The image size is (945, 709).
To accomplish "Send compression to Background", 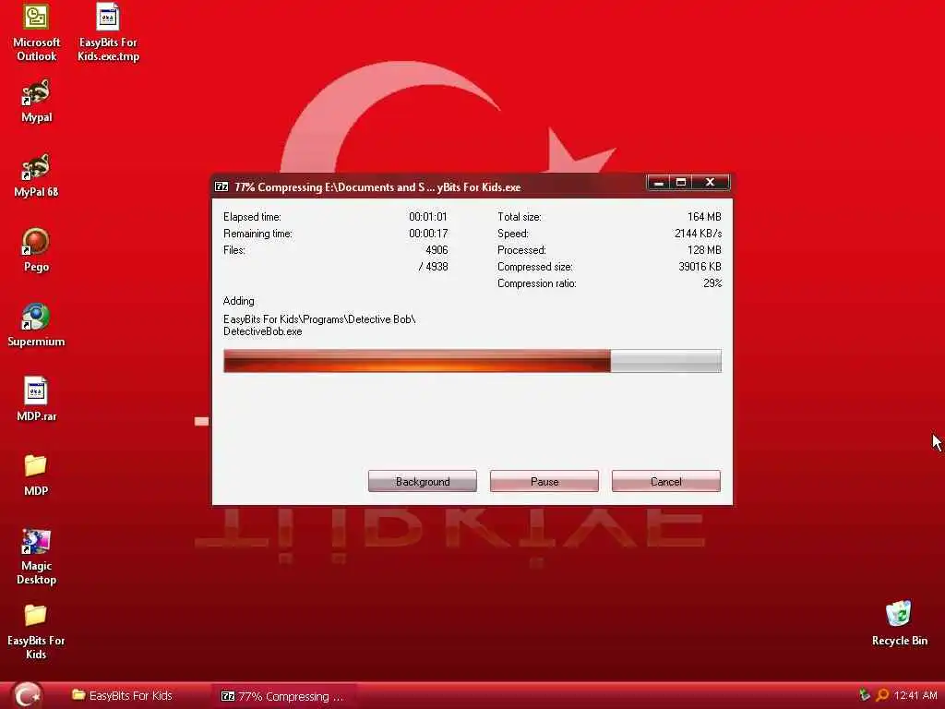I will pyautogui.click(x=423, y=481).
